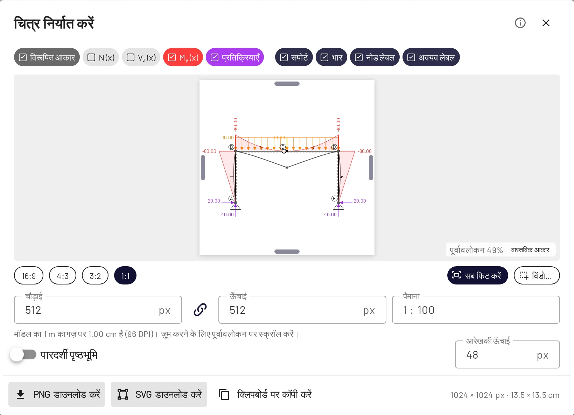Screen dimensions: 574x415
Task: Click वास्तविक आकार actual size link
Action: [x=530, y=250]
